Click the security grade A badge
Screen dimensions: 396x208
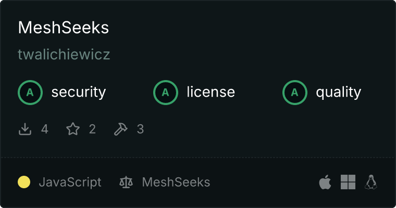coord(30,93)
